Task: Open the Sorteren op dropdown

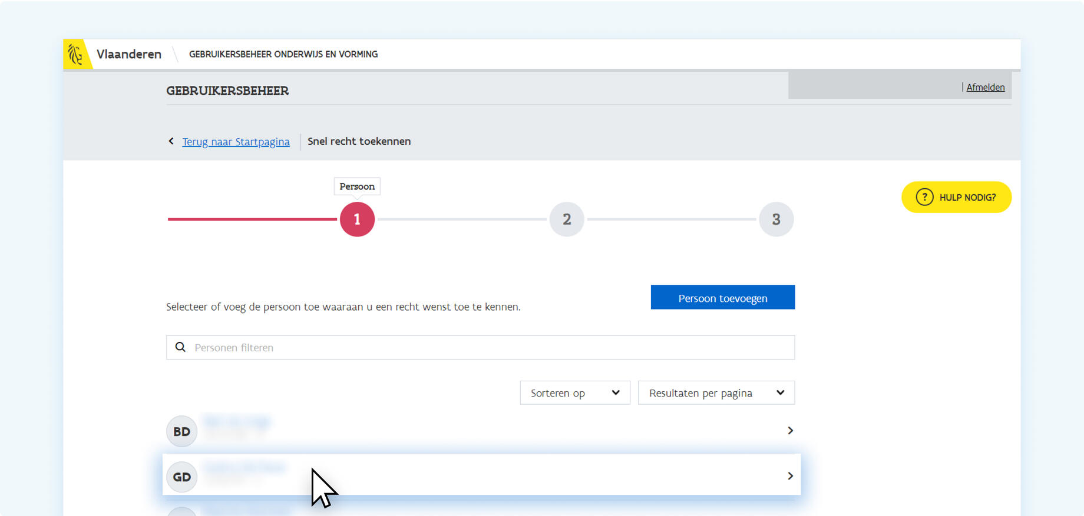Action: point(575,393)
